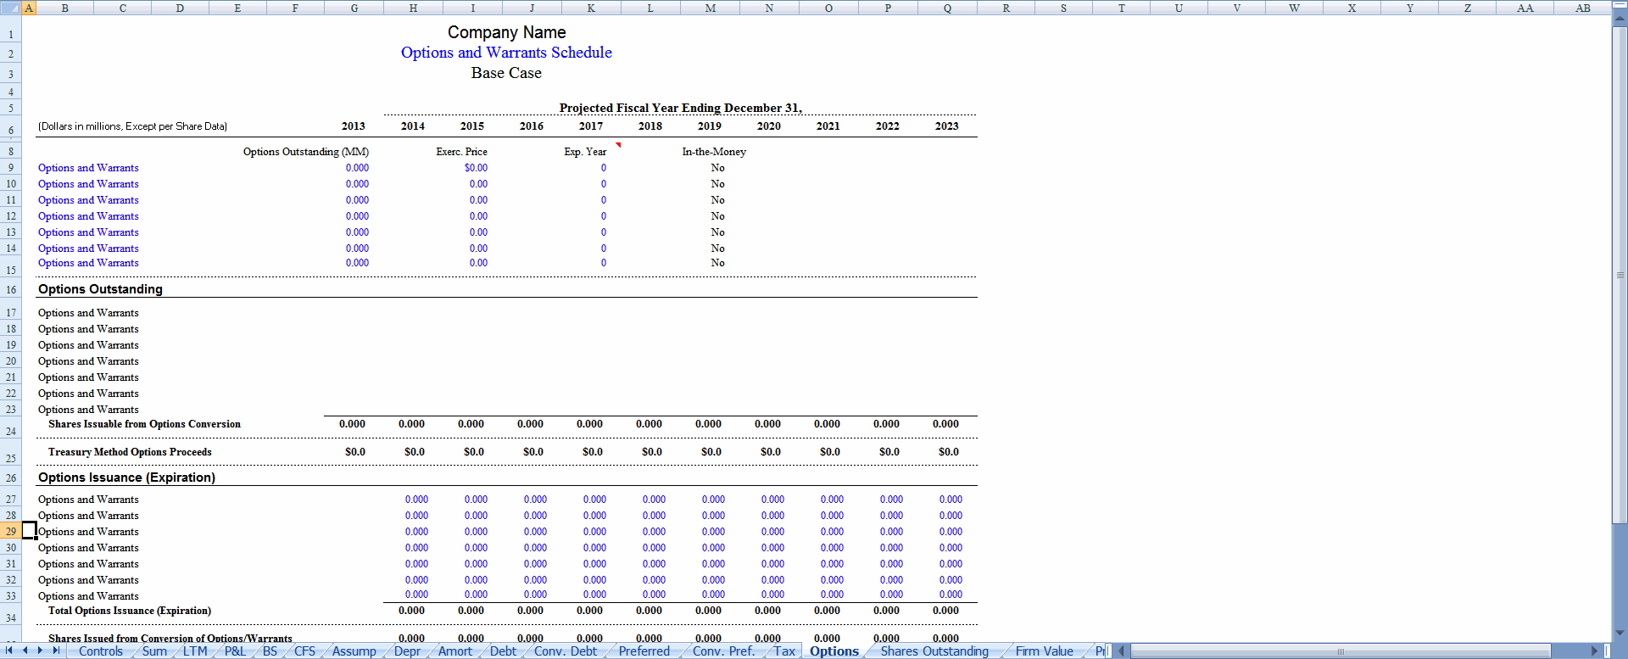1628x659 pixels.
Task: Click the expiration year 0 in row 11
Action: pyautogui.click(x=604, y=200)
